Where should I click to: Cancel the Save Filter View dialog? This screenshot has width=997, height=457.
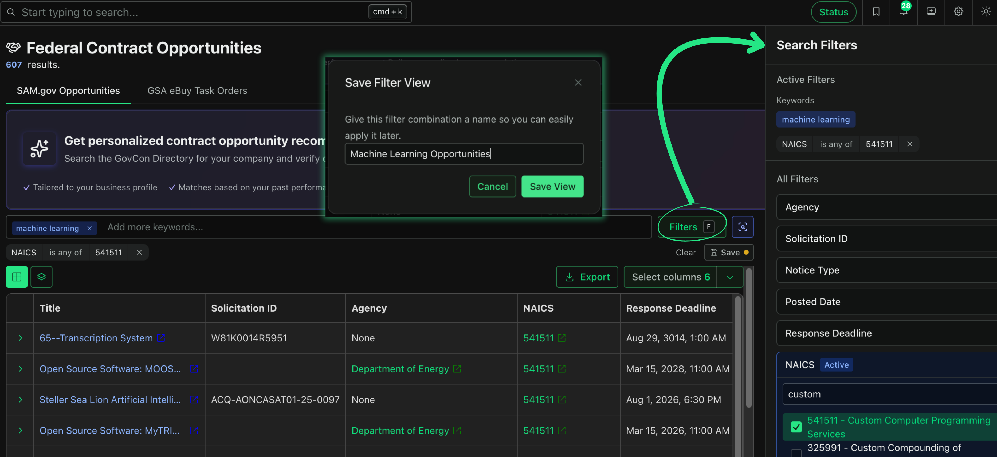(492, 187)
